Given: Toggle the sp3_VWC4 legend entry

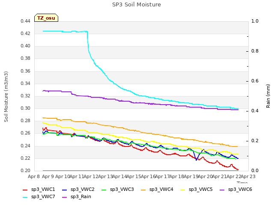Looking at the screenshot, I should click(x=157, y=190).
